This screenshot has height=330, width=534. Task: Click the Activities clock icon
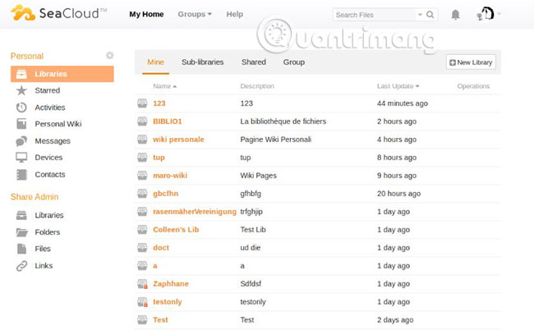21,108
